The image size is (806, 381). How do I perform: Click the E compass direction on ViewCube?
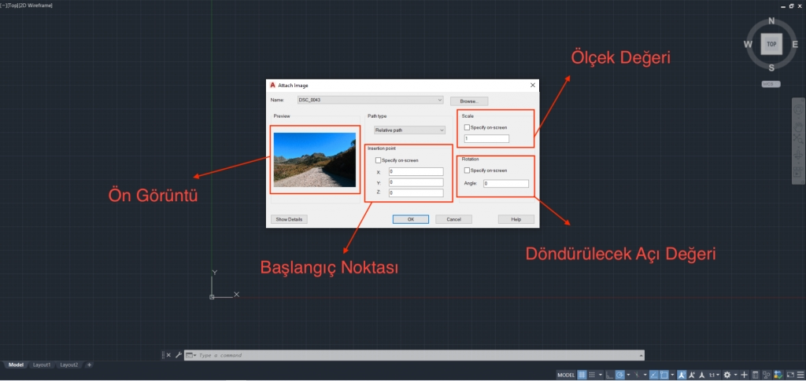point(795,44)
